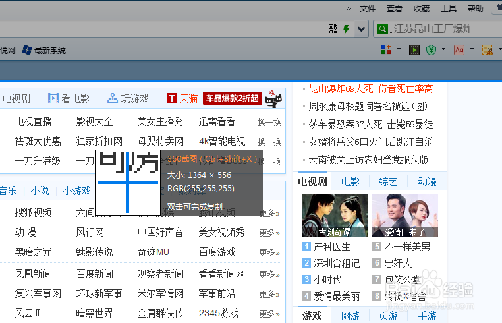Image resolution: width=502 pixels, height=323 pixels.
Task: Open the 奇迹MU link
Action: point(153,252)
